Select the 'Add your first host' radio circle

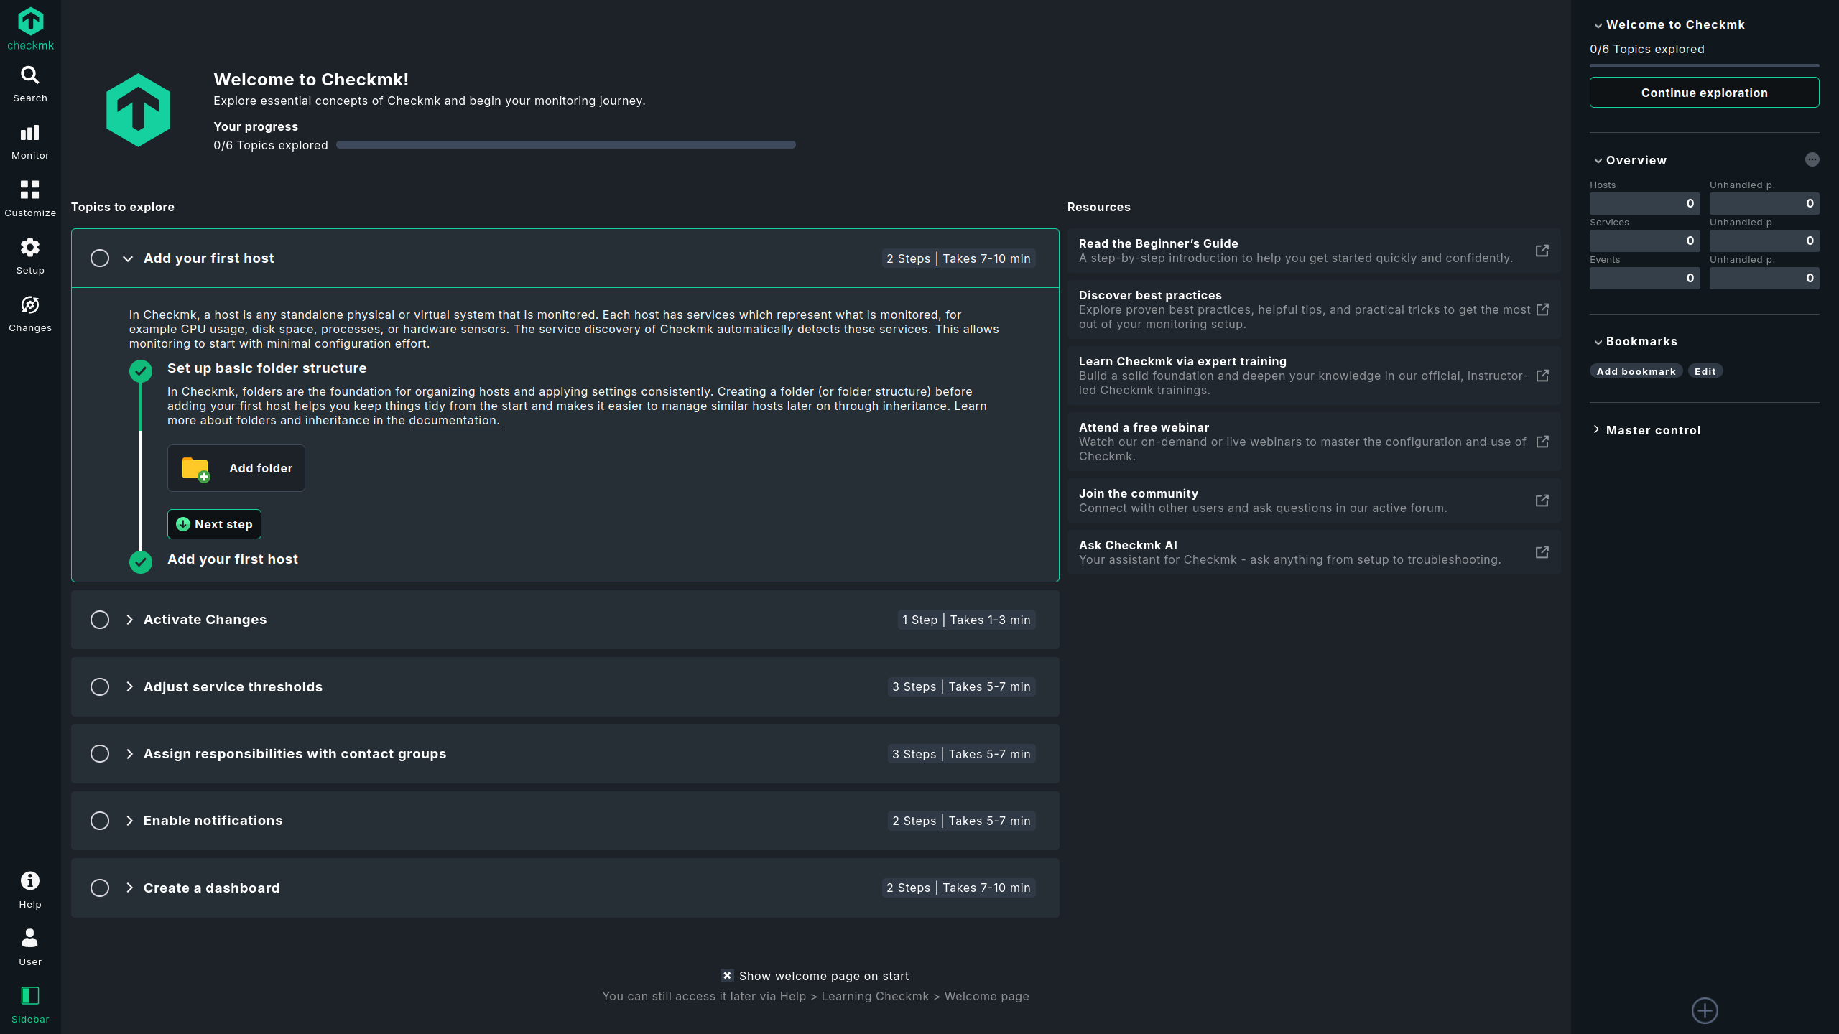tap(99, 258)
